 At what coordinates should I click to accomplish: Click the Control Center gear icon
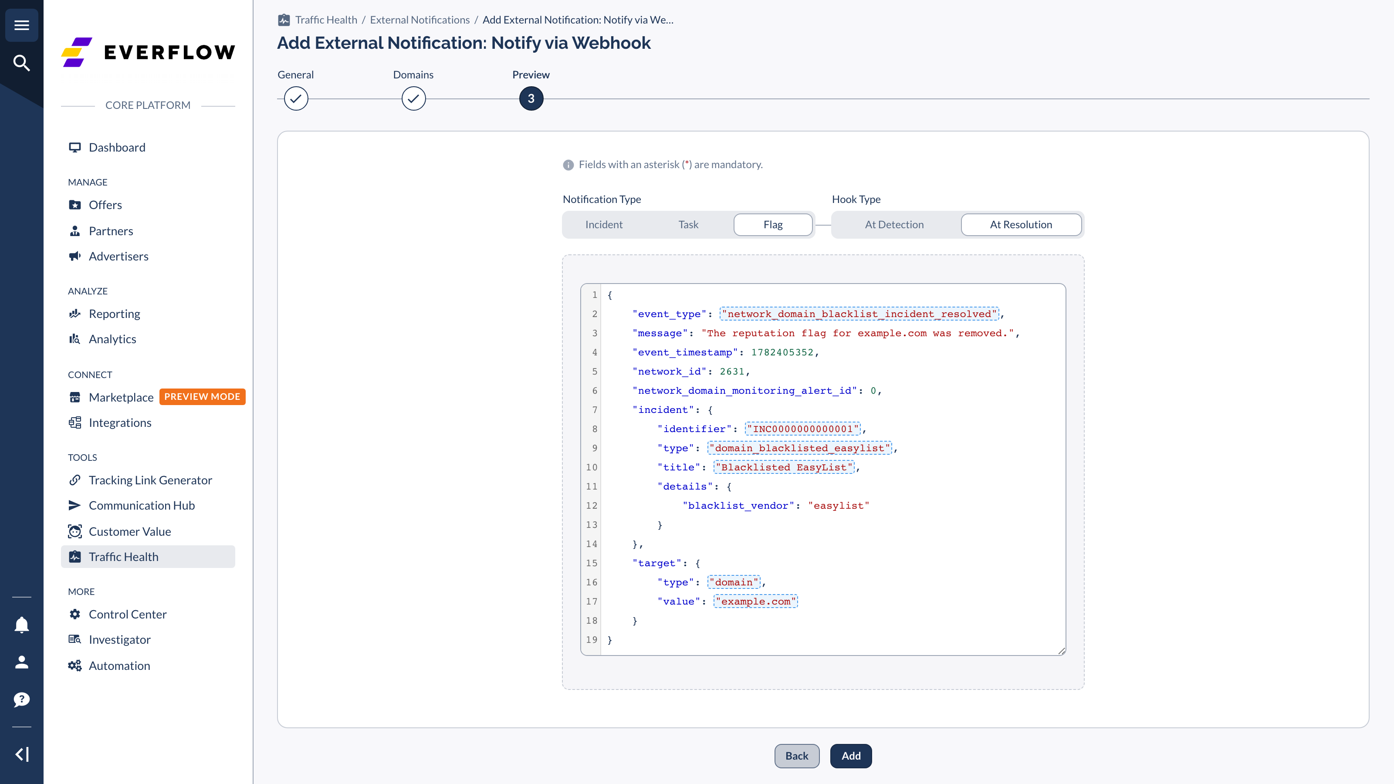coord(74,614)
